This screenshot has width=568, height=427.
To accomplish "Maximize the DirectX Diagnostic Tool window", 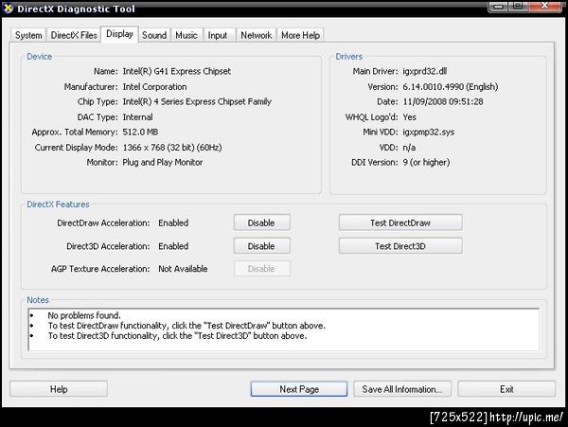I will coord(518,7).
